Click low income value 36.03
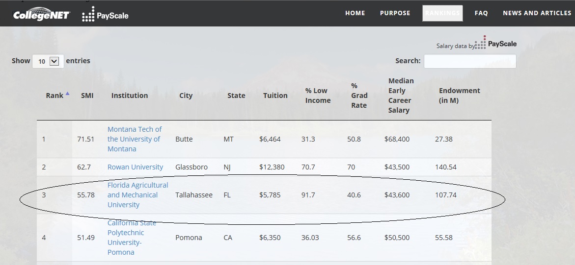Image resolution: width=575 pixels, height=265 pixels. pyautogui.click(x=310, y=238)
